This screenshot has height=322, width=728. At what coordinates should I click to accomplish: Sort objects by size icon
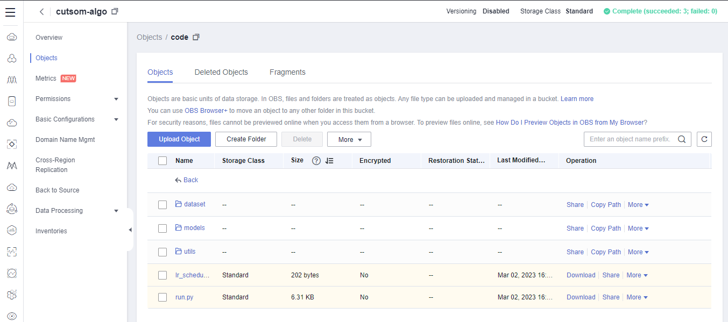[329, 161]
